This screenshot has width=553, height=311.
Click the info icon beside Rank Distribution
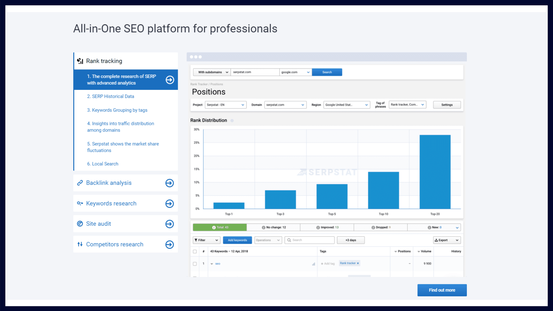click(232, 121)
